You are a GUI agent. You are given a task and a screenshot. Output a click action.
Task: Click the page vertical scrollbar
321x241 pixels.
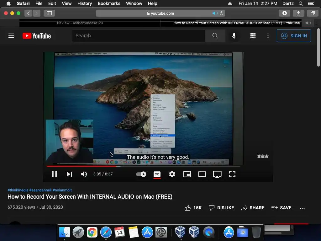pyautogui.click(x=318, y=48)
